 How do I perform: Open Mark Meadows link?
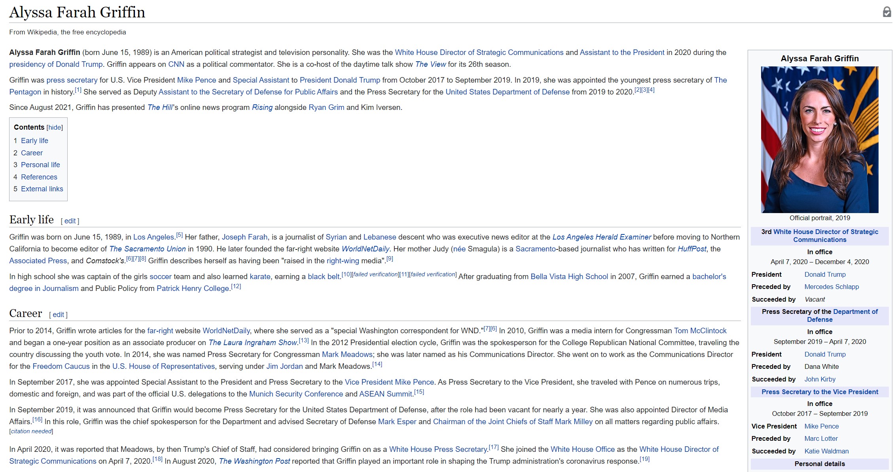(347, 355)
